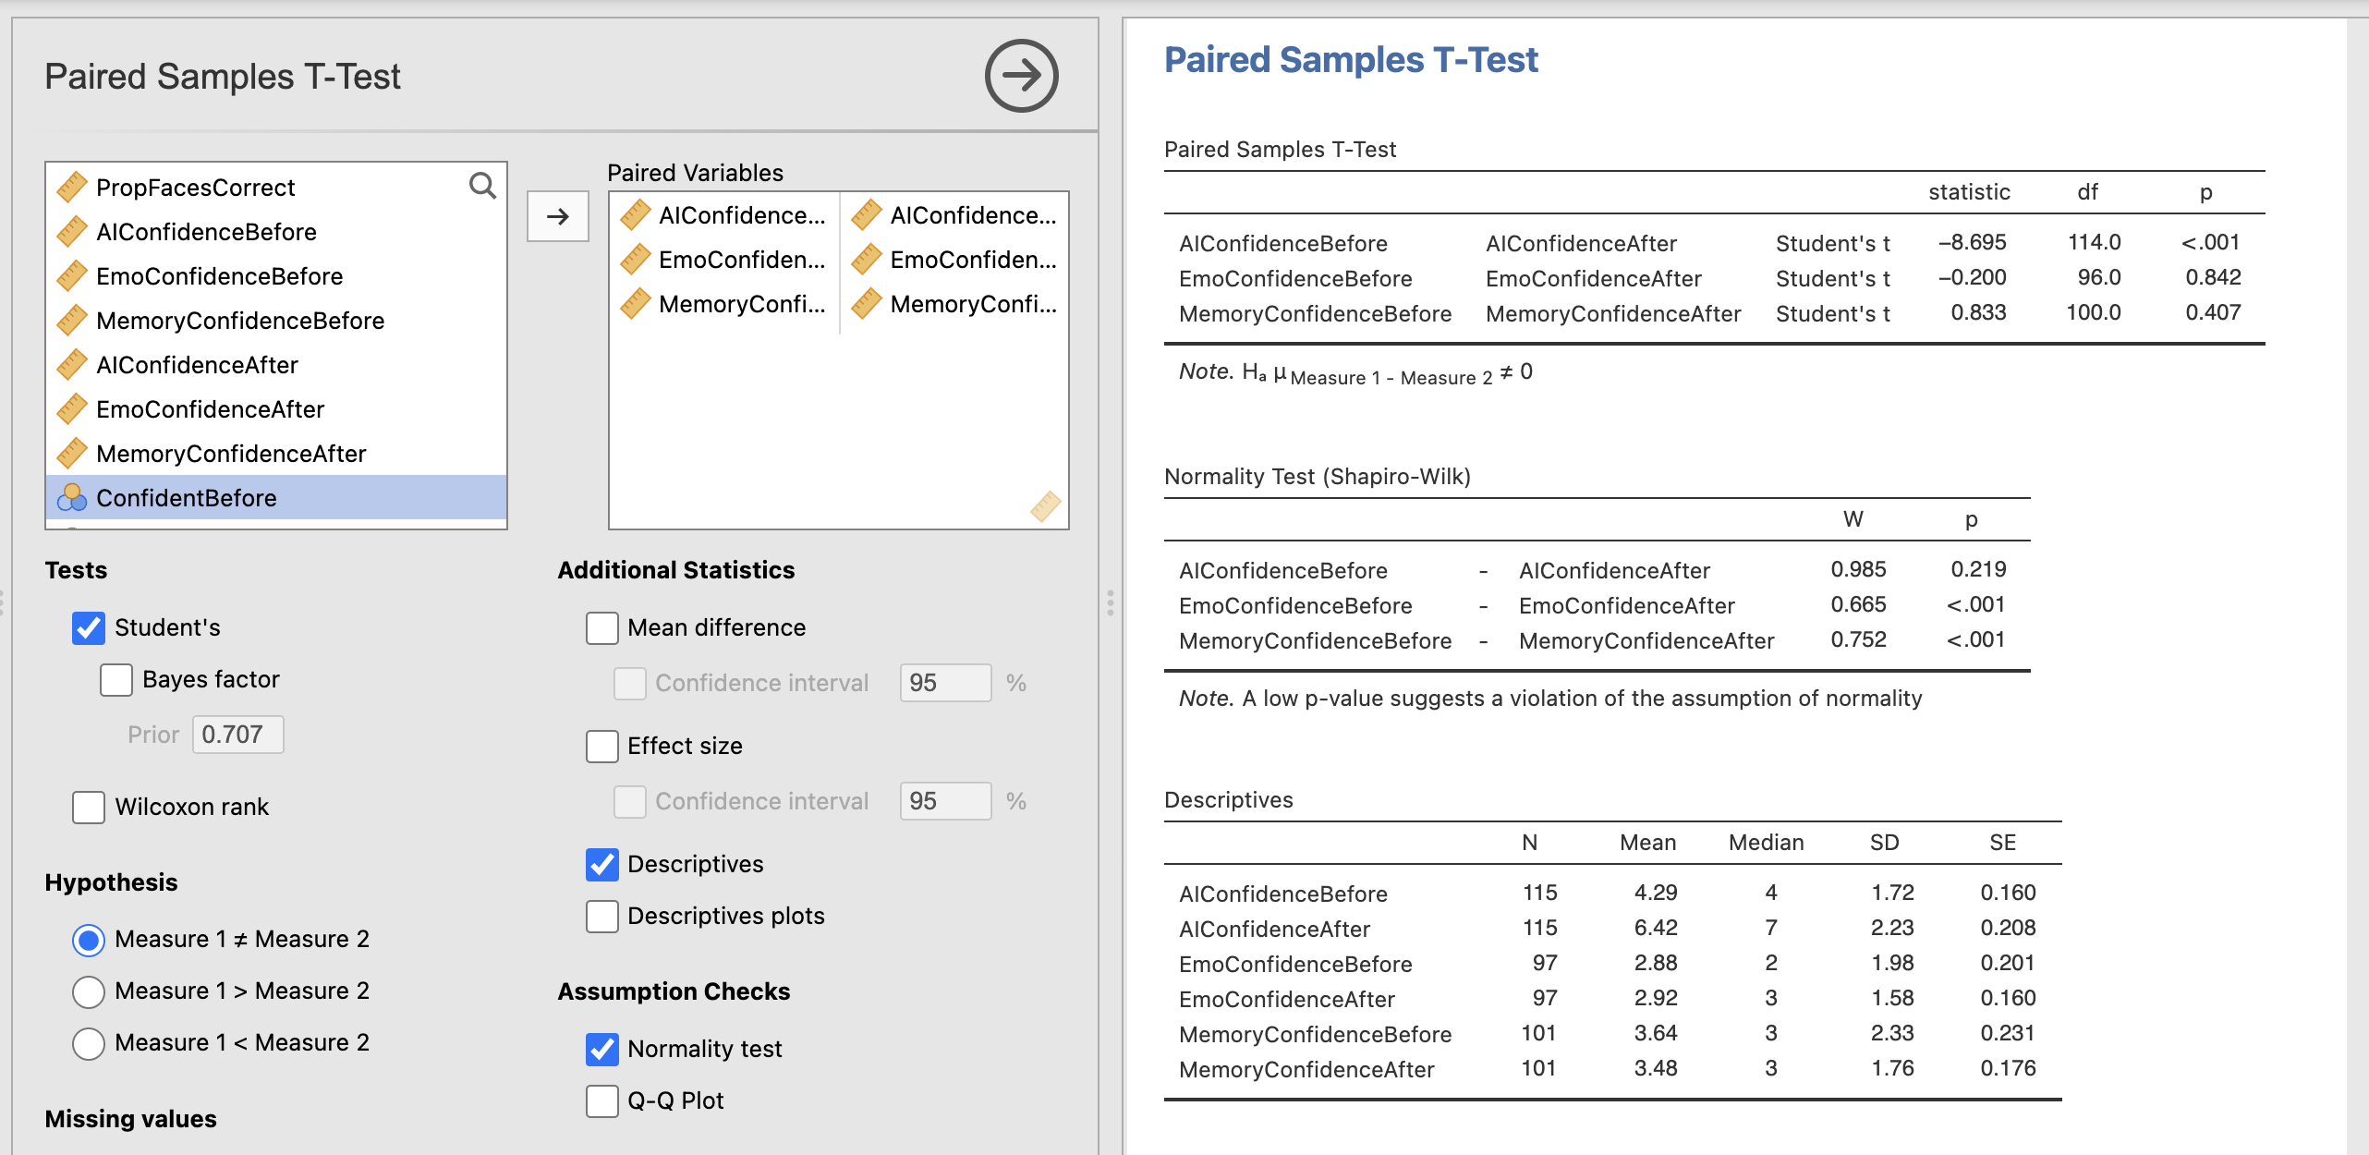Enable the Wilcoxon rank checkbox

coord(89,807)
